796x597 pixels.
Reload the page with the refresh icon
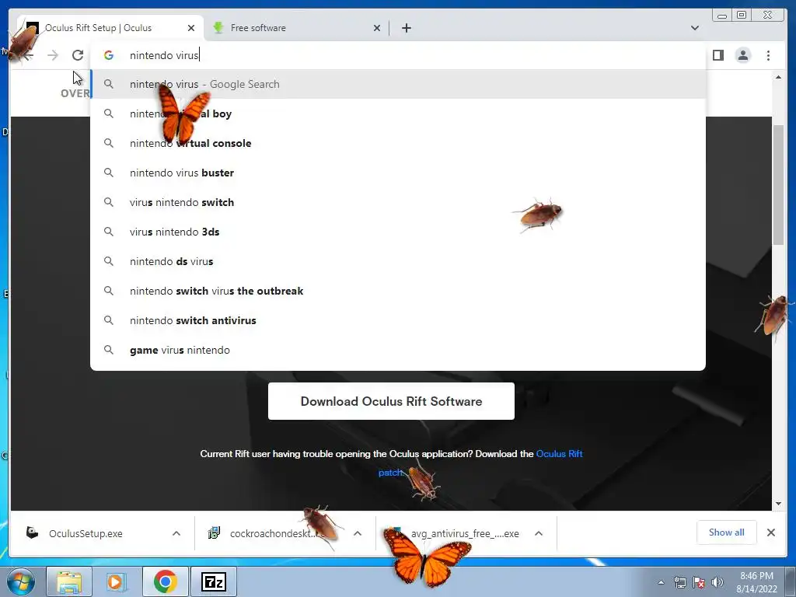(78, 55)
